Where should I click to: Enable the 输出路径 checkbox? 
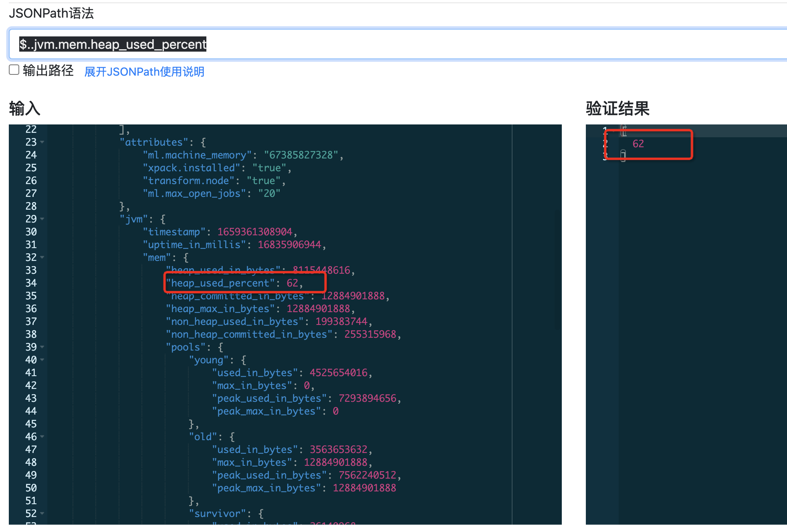click(x=14, y=69)
